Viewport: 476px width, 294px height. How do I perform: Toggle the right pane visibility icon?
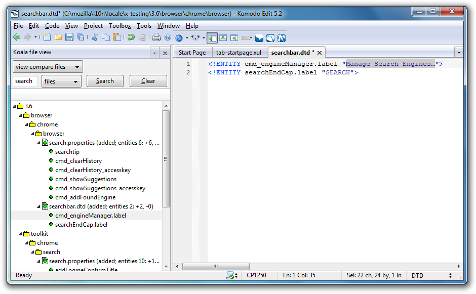coord(234,37)
